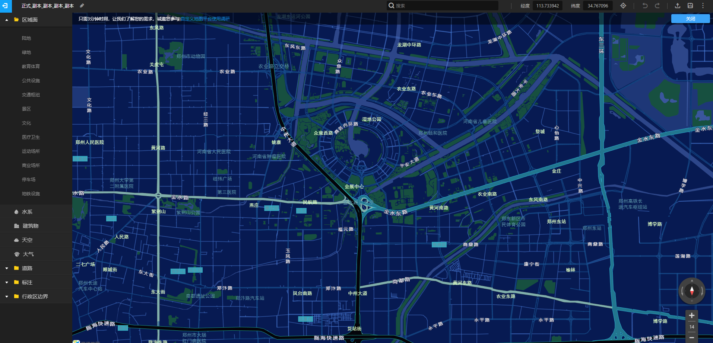Click the save disk icon

coord(690,6)
